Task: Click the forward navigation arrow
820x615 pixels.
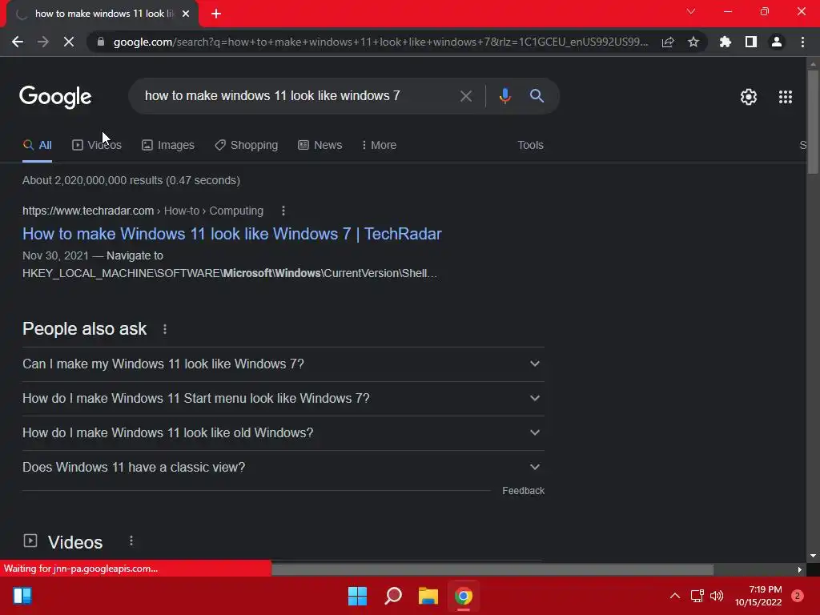Action: (43, 42)
